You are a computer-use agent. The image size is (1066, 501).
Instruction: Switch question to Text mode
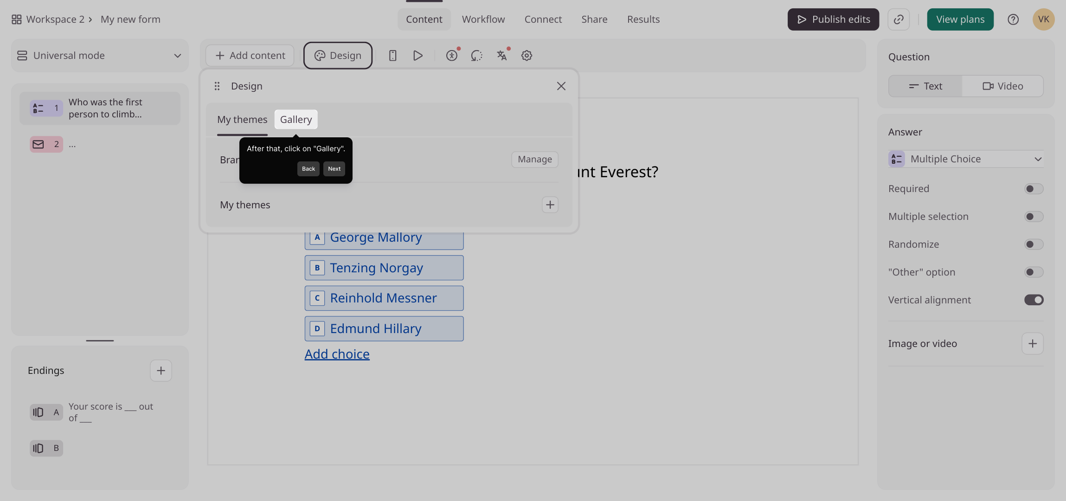(925, 86)
